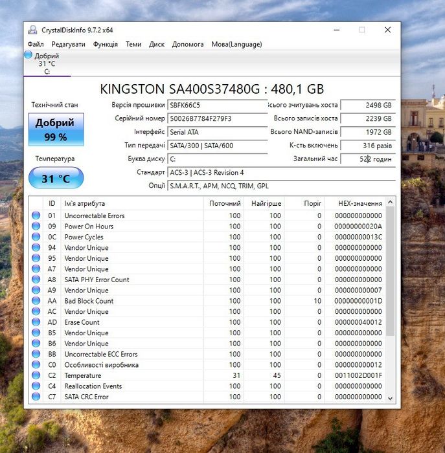The height and width of the screenshot is (453, 445).
Task: Click the host reads value 2498 GB
Action: coord(368,105)
